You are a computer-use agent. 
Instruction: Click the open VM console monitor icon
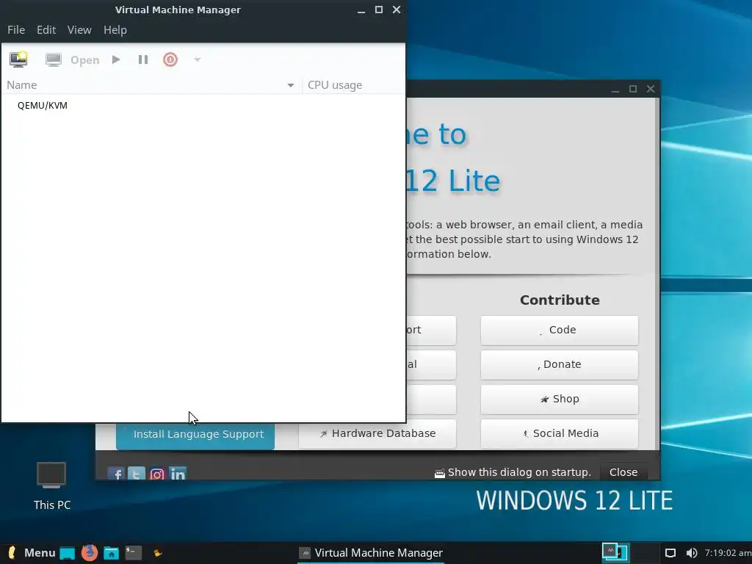coord(53,59)
